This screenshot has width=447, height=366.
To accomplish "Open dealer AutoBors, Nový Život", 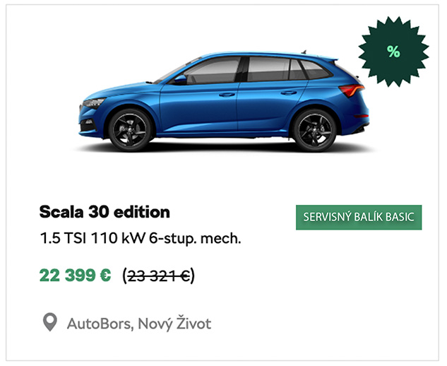I will (139, 324).
